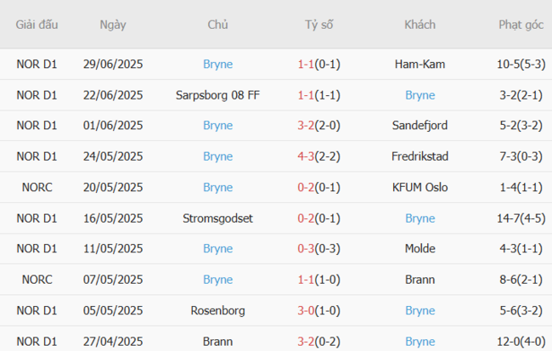
Task: Click the Molde team name
Action: pos(420,249)
